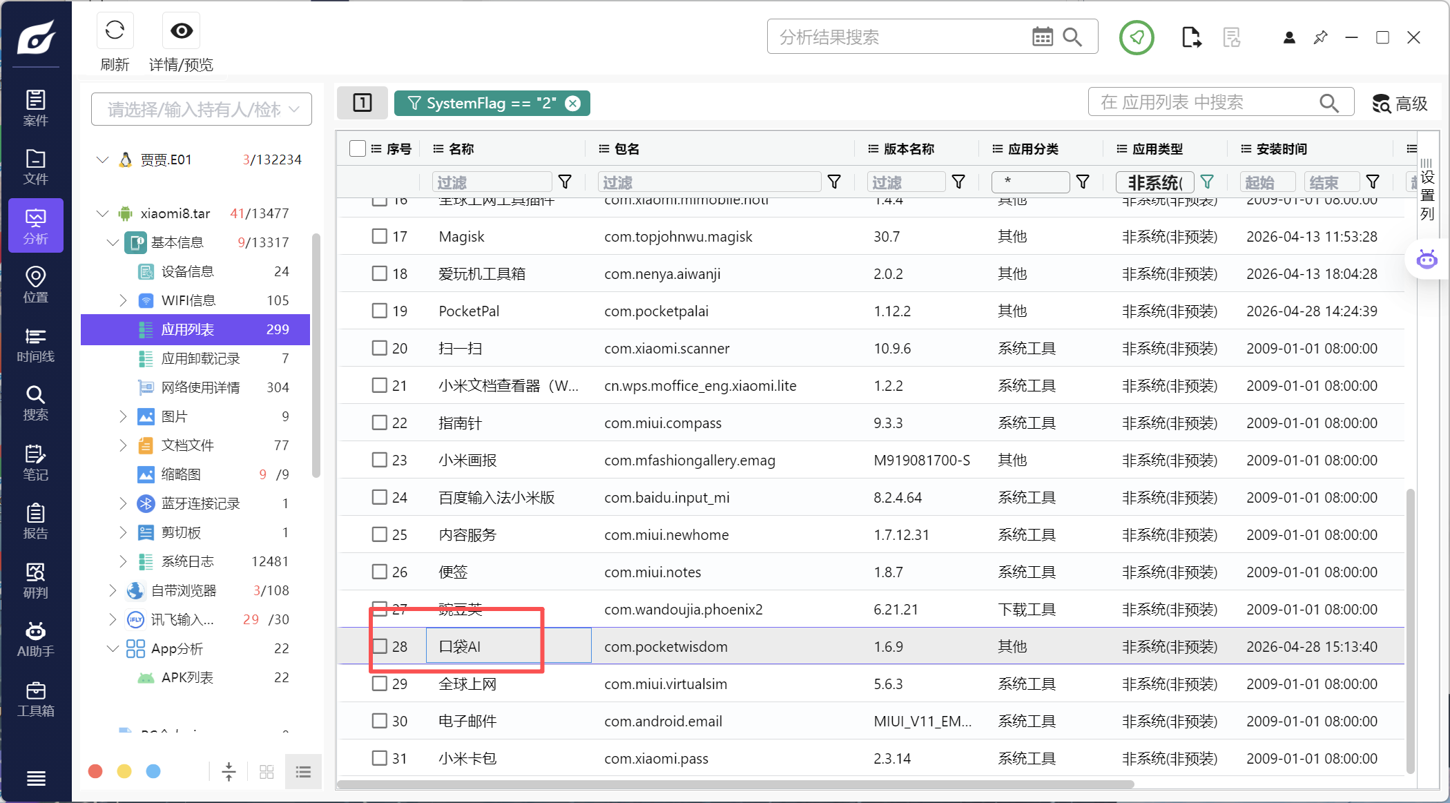1450x803 pixels.
Task: Click the SystemFlag == "2" filter tag
Action: [x=492, y=103]
